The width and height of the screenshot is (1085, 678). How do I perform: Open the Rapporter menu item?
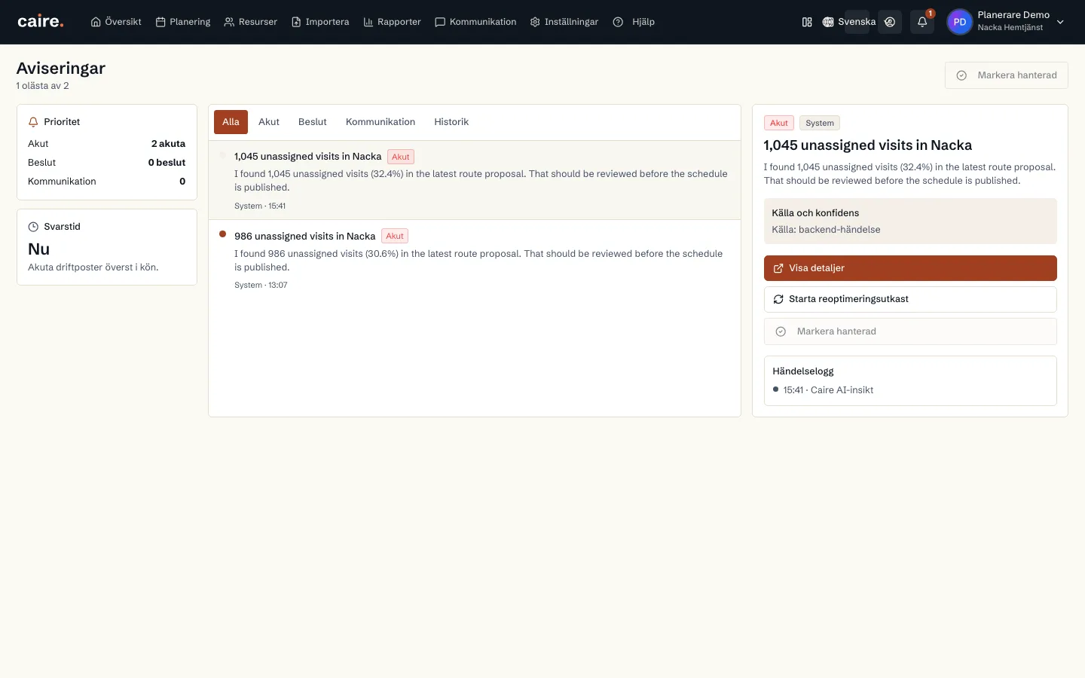coord(392,22)
